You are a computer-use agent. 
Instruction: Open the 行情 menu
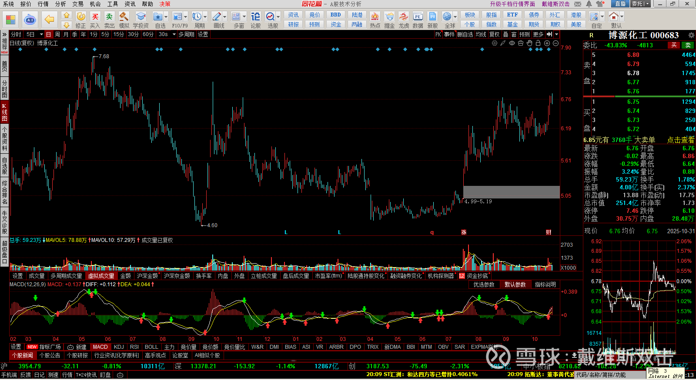tap(43, 4)
